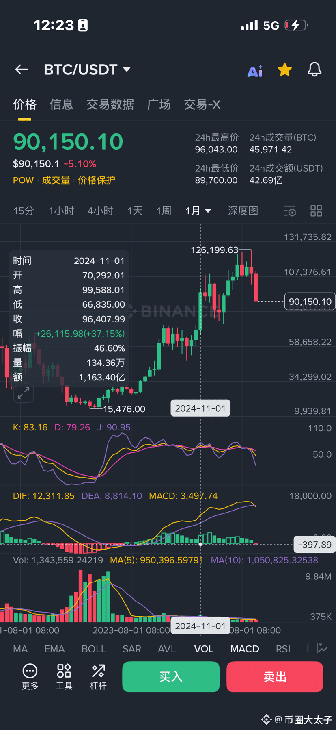The height and width of the screenshot is (730, 336).
Task: Tap the K: 83.16 KDJ readout
Action: (30, 427)
